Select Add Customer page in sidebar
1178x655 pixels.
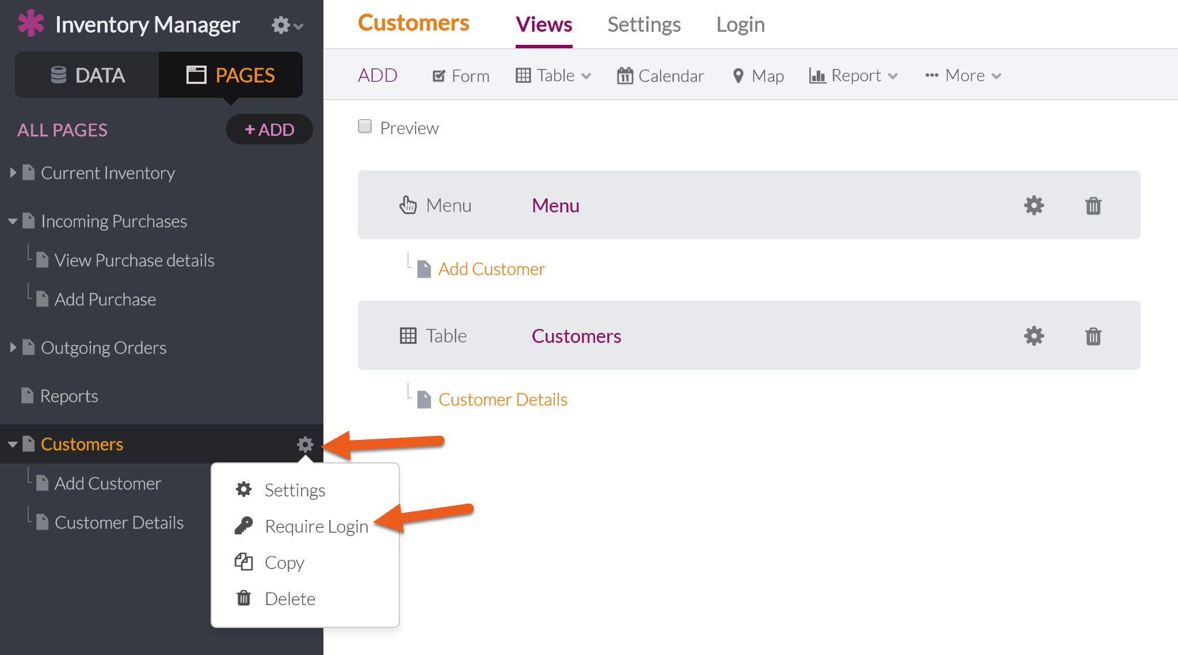coord(108,484)
